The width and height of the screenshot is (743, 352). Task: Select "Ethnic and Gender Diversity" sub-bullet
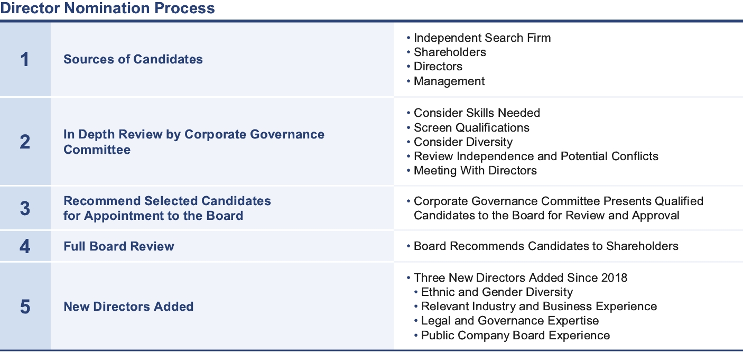[x=497, y=292]
